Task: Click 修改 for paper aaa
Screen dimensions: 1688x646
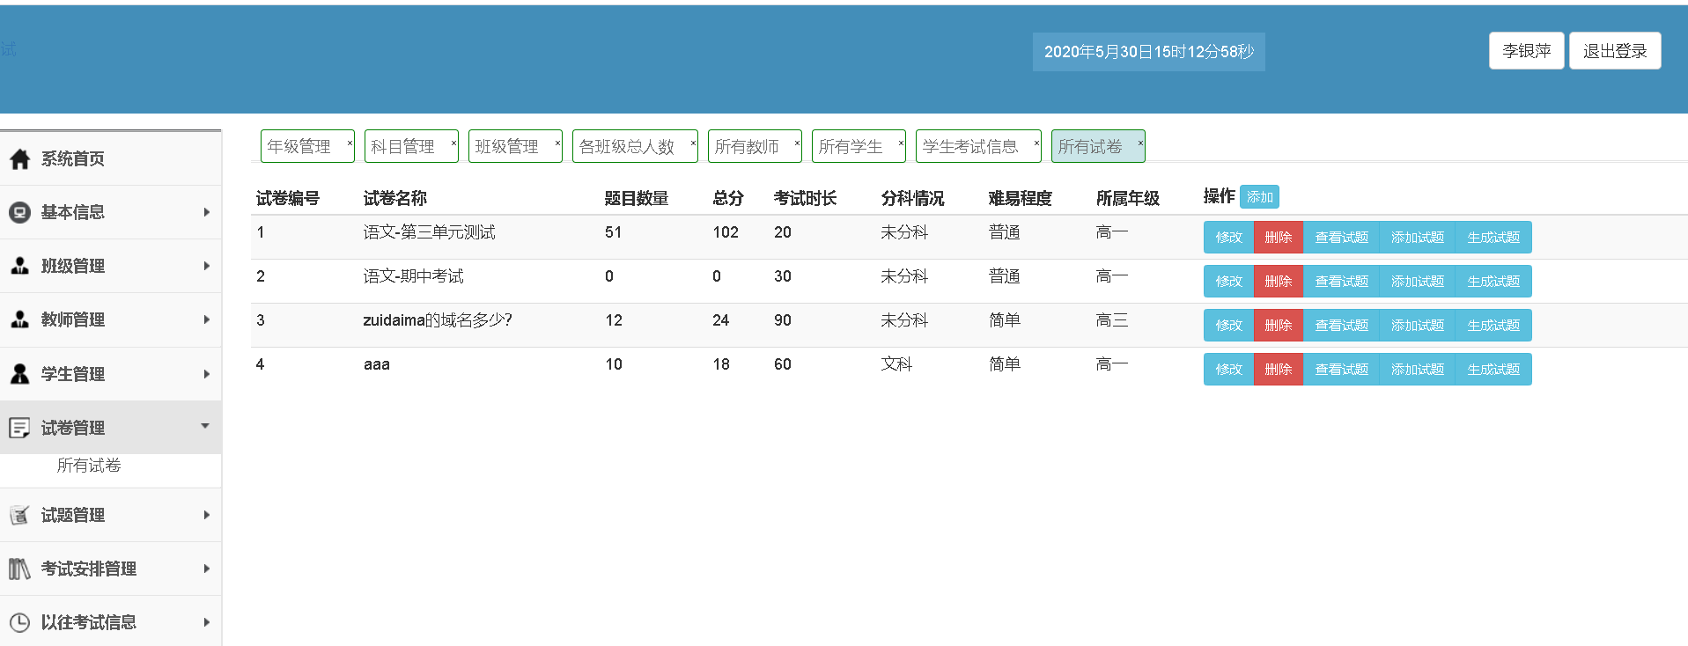Action: coord(1228,370)
